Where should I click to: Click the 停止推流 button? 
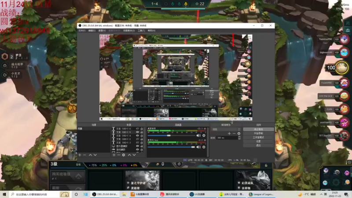(258, 129)
